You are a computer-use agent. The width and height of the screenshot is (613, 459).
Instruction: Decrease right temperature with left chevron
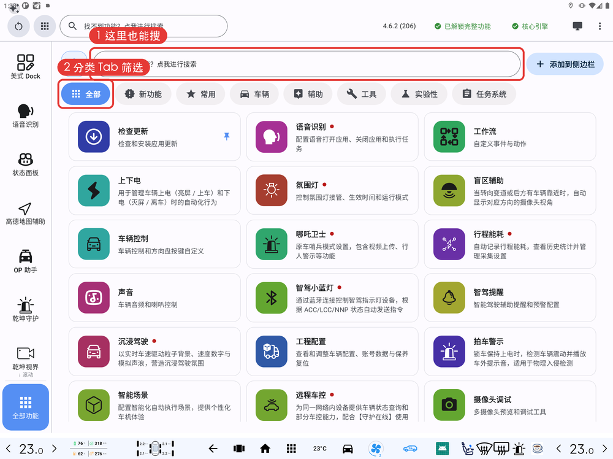559,449
